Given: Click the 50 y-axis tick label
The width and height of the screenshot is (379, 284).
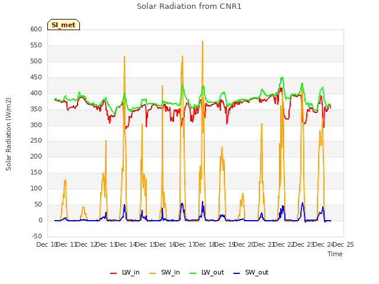Looking at the screenshot, I should [x=38, y=205].
